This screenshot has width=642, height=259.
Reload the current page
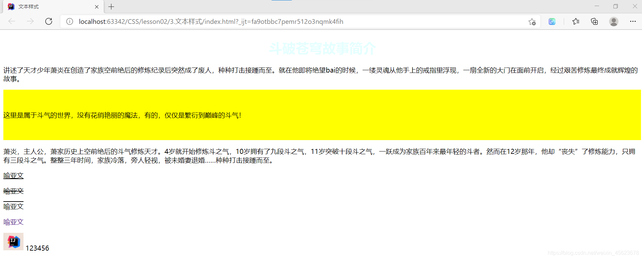pos(49,21)
